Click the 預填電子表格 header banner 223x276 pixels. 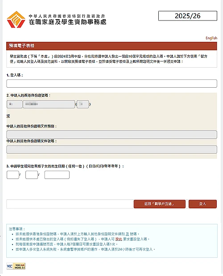tap(111, 46)
